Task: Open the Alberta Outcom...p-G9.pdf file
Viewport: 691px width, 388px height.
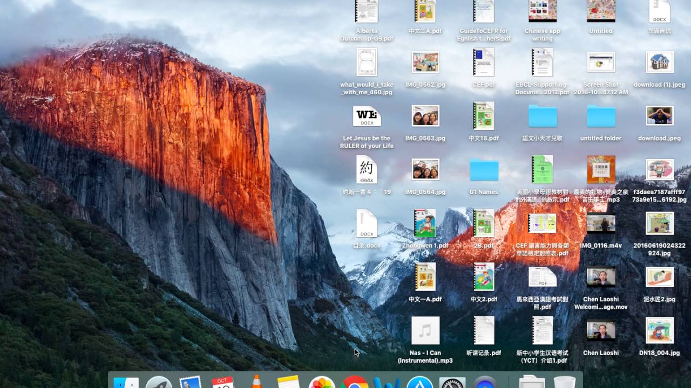Action: pyautogui.click(x=367, y=11)
